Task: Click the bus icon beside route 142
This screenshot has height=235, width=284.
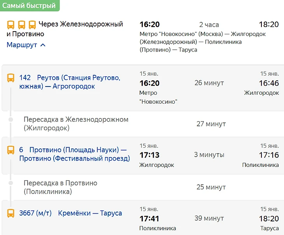Action: (11, 78)
